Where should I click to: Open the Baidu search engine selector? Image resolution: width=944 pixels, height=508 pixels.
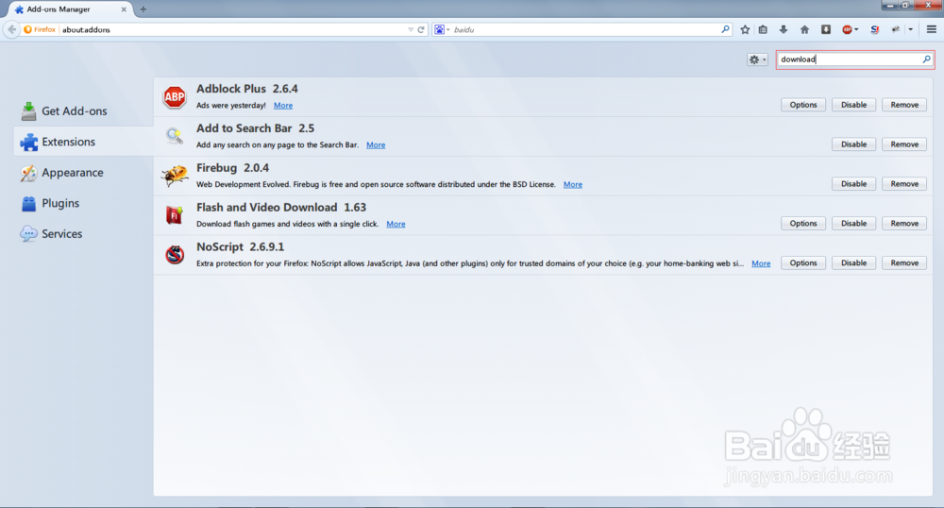point(442,29)
